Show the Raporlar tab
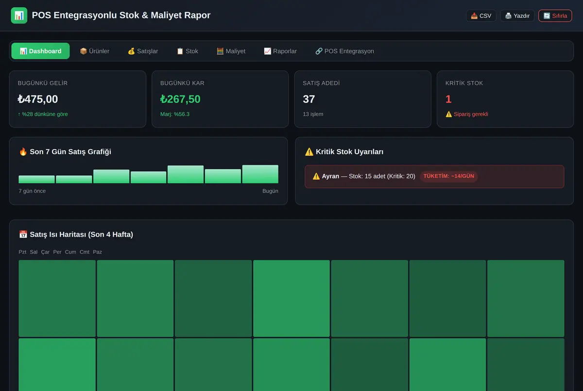This screenshot has height=391, width=583. point(280,51)
